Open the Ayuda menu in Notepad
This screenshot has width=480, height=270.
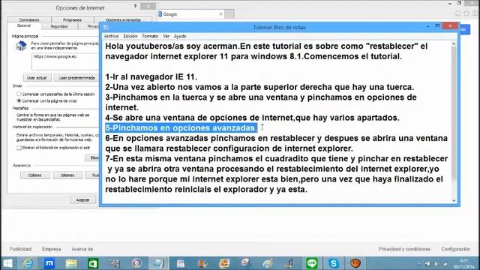coord(180,36)
